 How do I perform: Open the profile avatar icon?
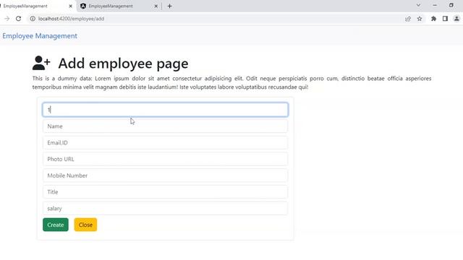click(x=456, y=19)
